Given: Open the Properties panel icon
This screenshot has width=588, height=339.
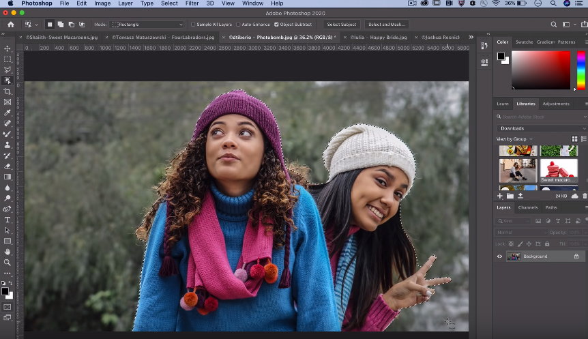Looking at the screenshot, I should coord(484,62).
